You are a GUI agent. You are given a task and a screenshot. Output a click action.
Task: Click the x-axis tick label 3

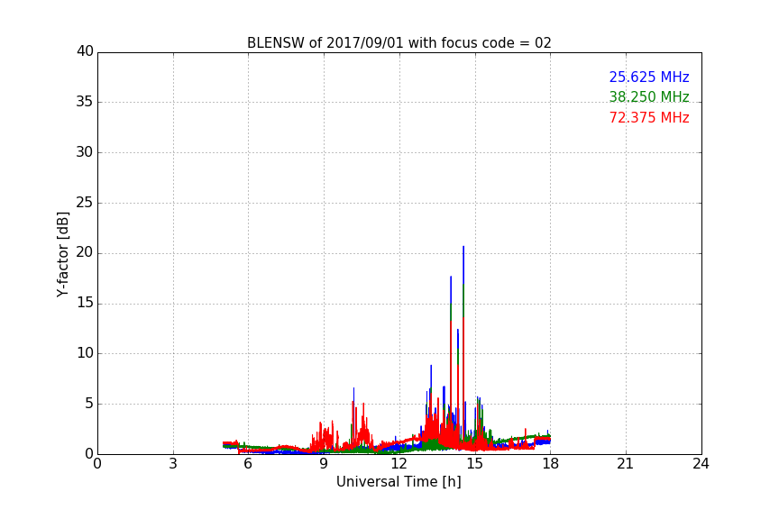tap(173, 464)
